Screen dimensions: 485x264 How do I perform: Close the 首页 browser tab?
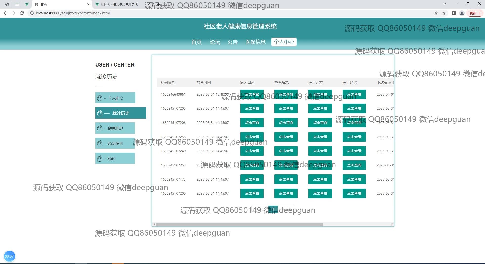coord(88,4)
